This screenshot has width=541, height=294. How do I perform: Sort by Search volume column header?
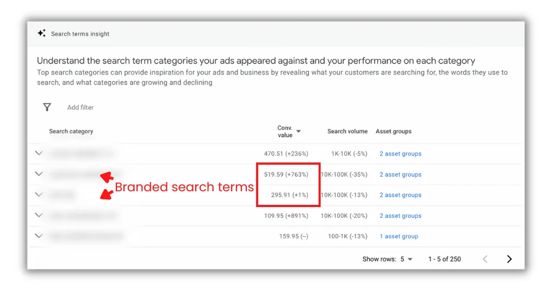coord(347,132)
